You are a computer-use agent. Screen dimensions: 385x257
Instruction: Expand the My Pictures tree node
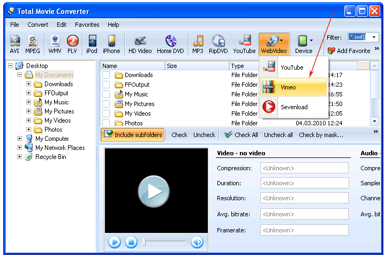(x=28, y=111)
